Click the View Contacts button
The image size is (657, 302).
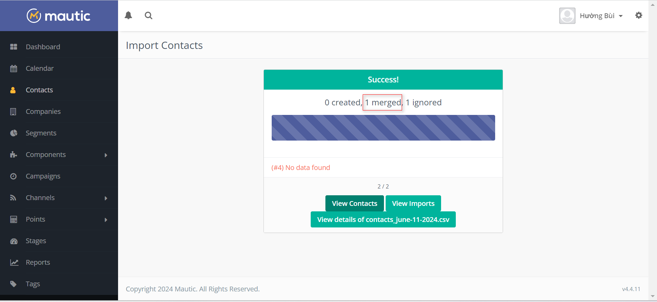click(x=355, y=203)
